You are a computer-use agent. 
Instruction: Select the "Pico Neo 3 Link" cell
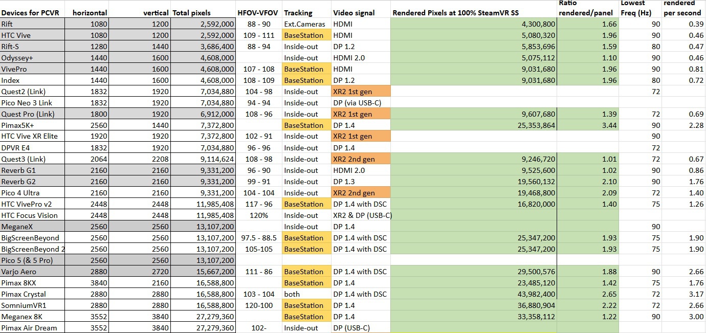pyautogui.click(x=32, y=103)
